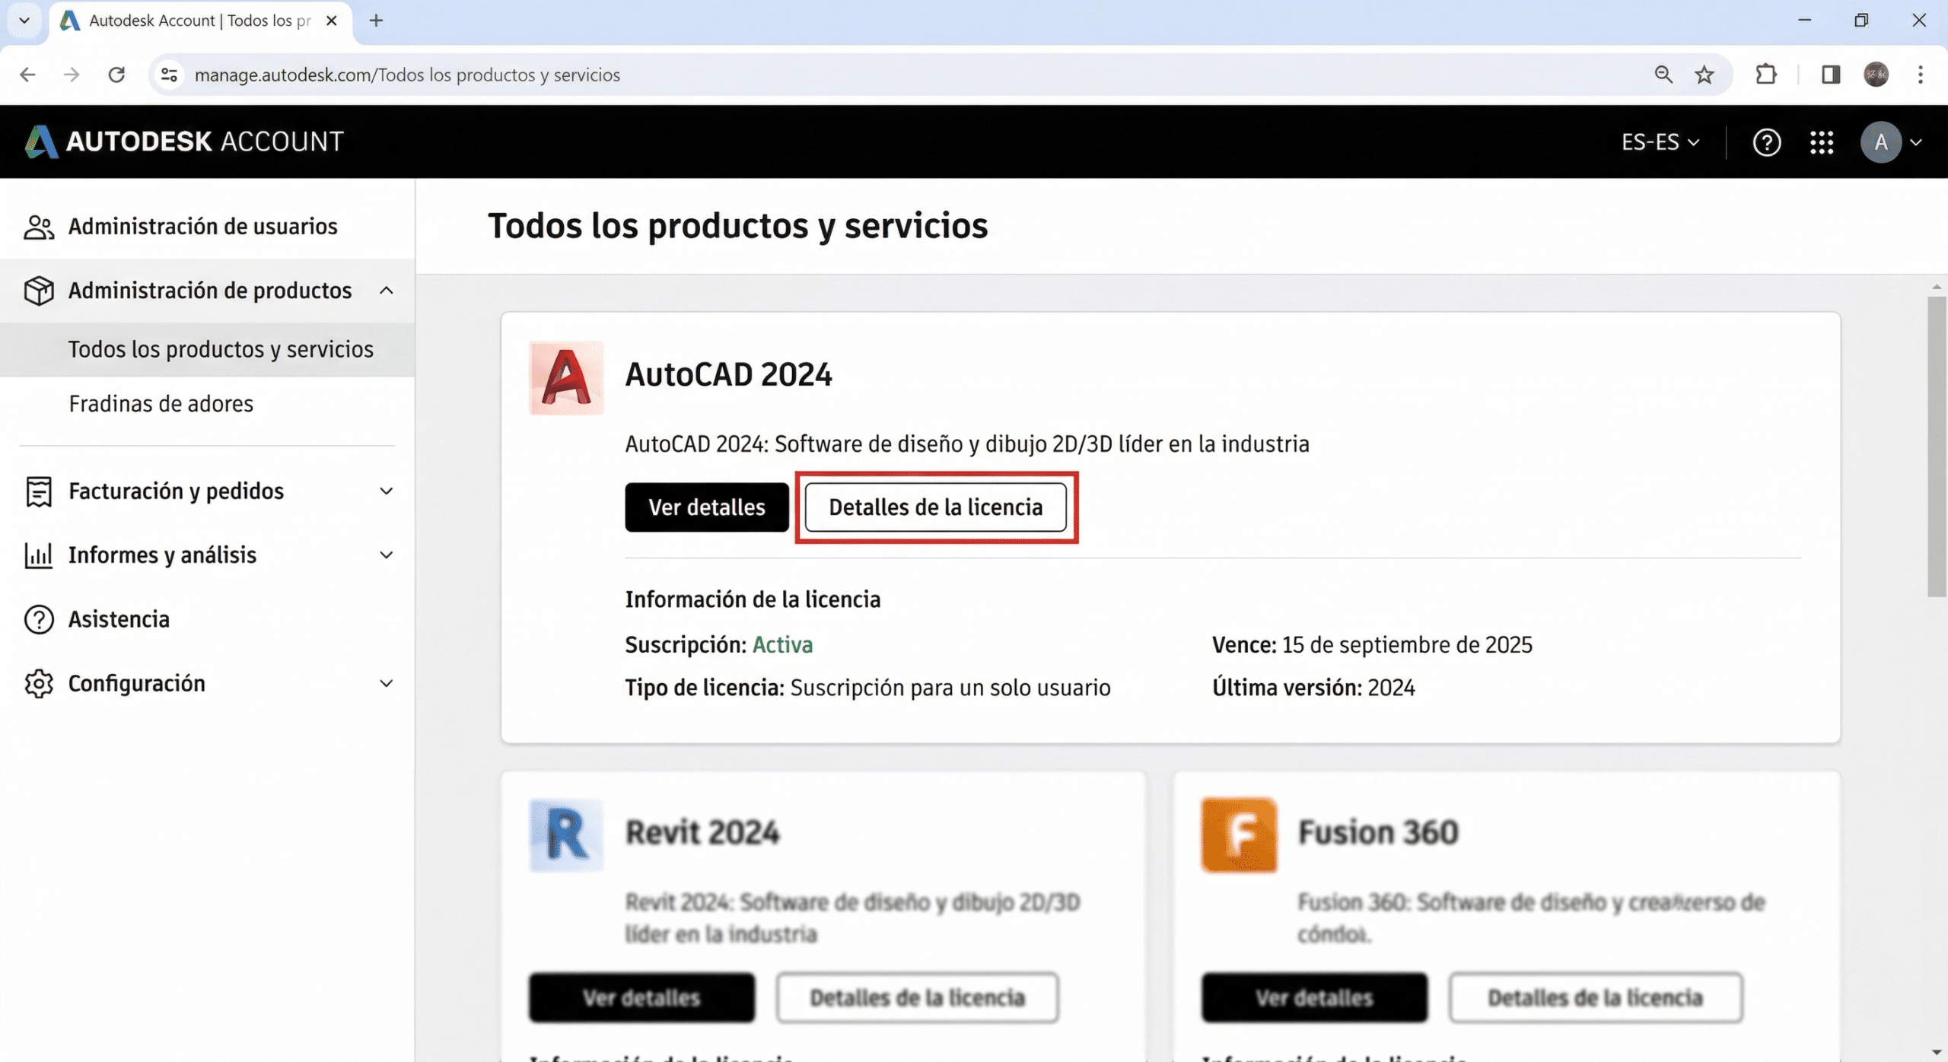
Task: Bookmark the page with the star icon
Action: click(1703, 75)
